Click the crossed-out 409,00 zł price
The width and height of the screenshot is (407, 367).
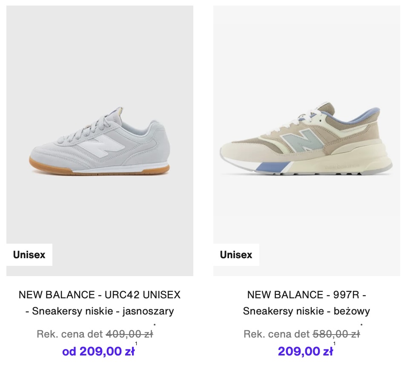[x=129, y=334]
